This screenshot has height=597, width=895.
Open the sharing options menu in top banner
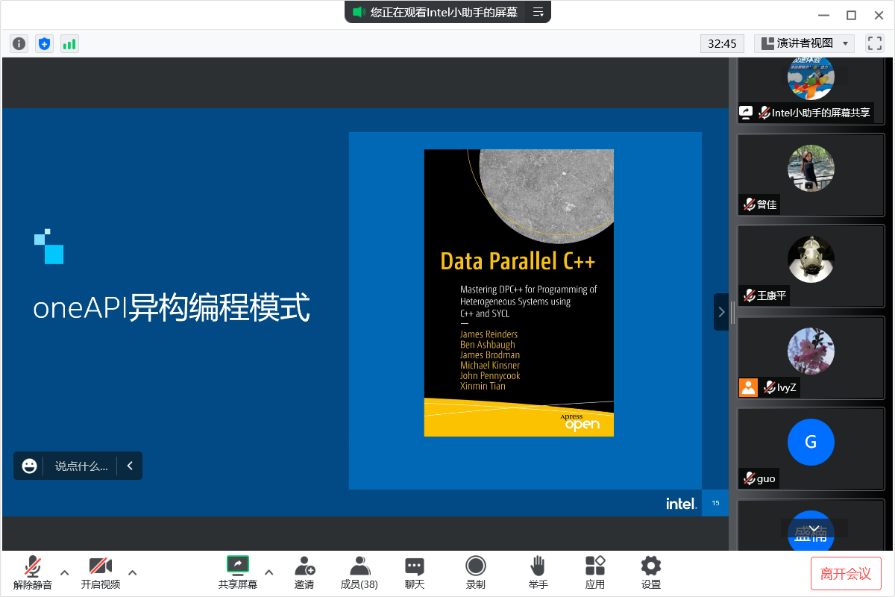click(538, 12)
